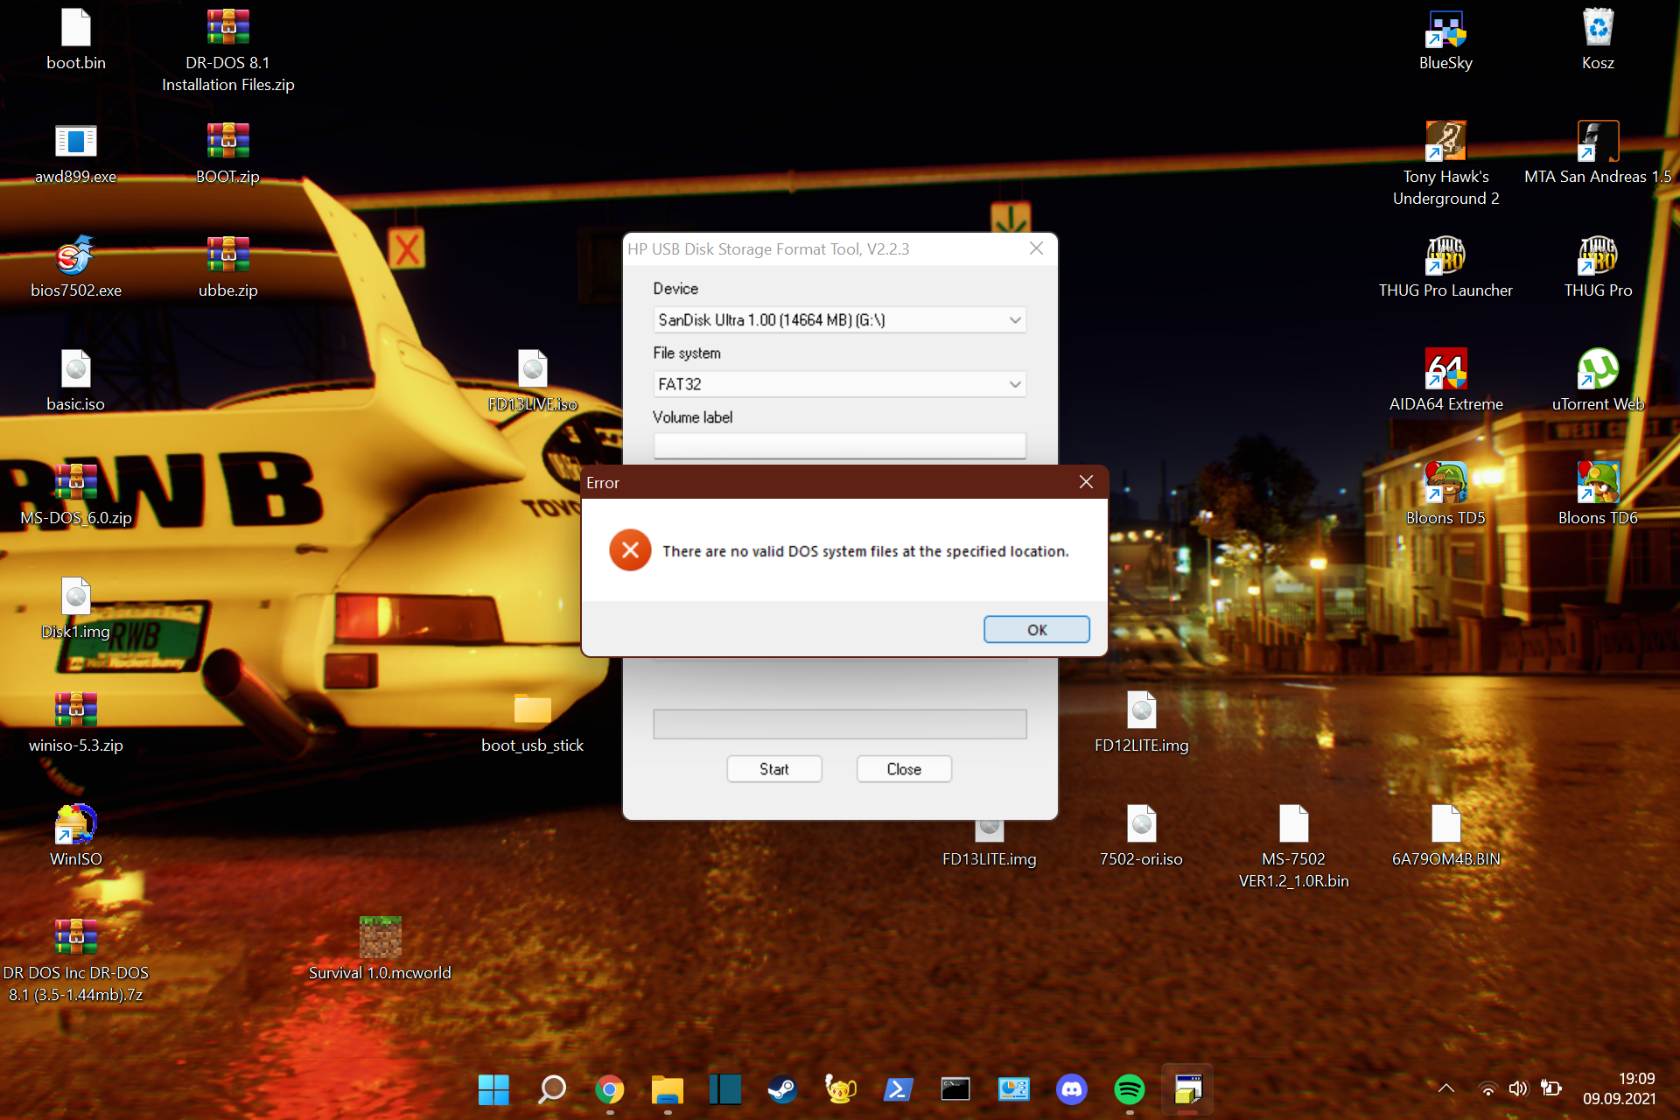Open taskbar Search
Screen dimensions: 1680x1120
click(551, 1089)
